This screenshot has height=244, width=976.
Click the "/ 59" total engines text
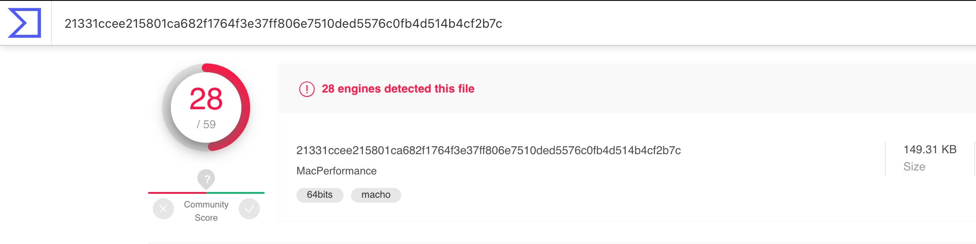click(206, 125)
